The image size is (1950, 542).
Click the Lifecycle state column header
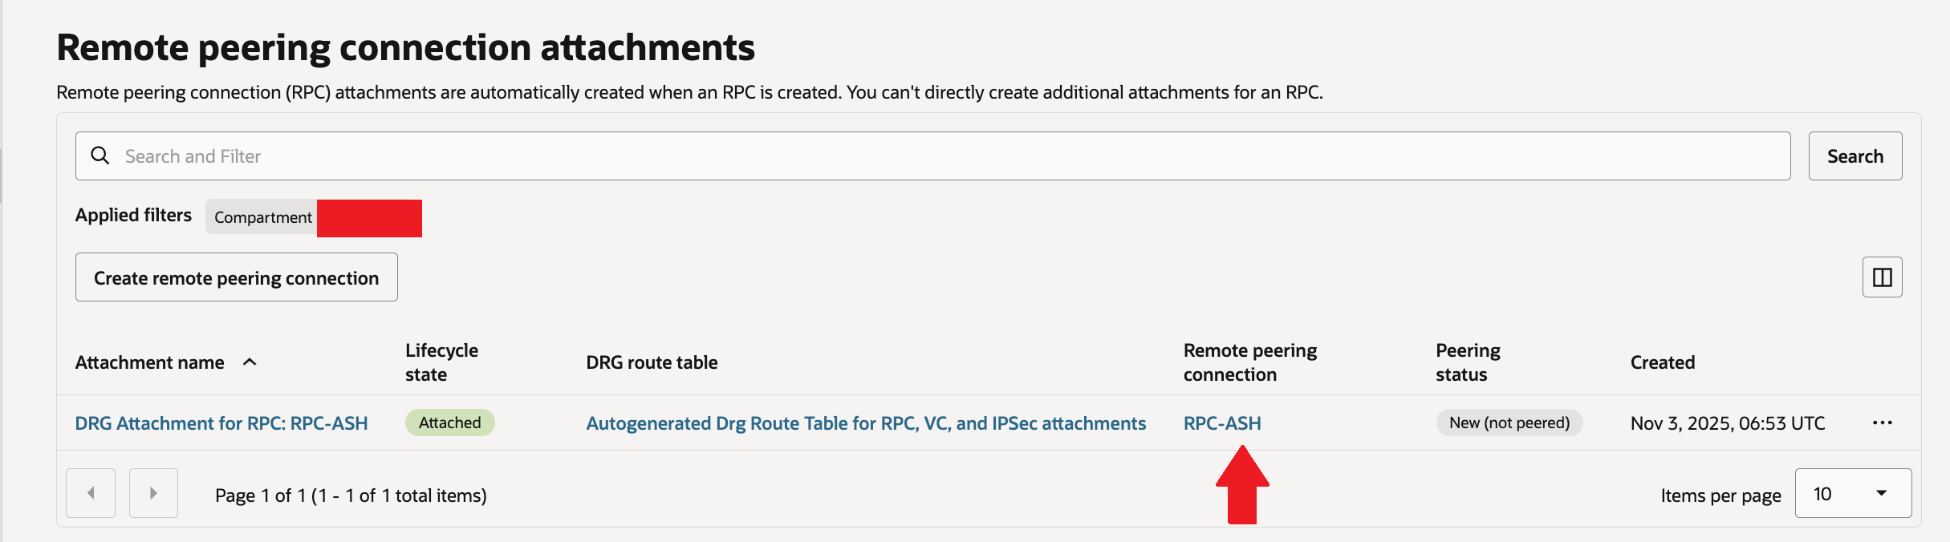441,362
